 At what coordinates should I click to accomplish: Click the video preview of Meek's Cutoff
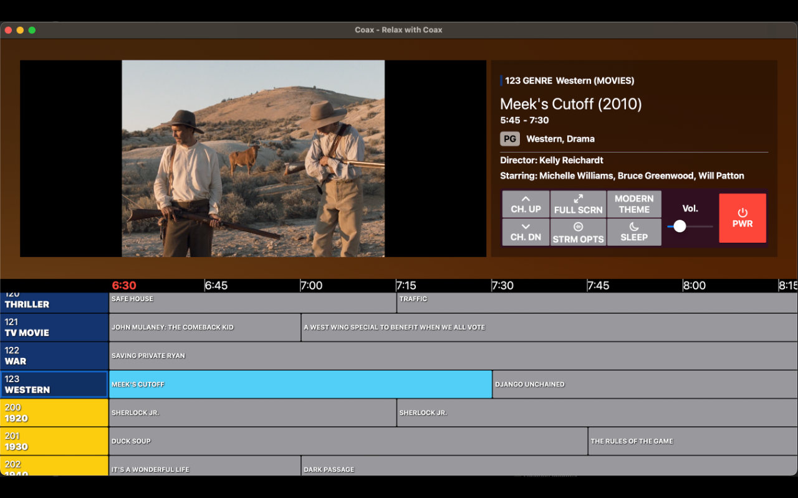(x=253, y=158)
